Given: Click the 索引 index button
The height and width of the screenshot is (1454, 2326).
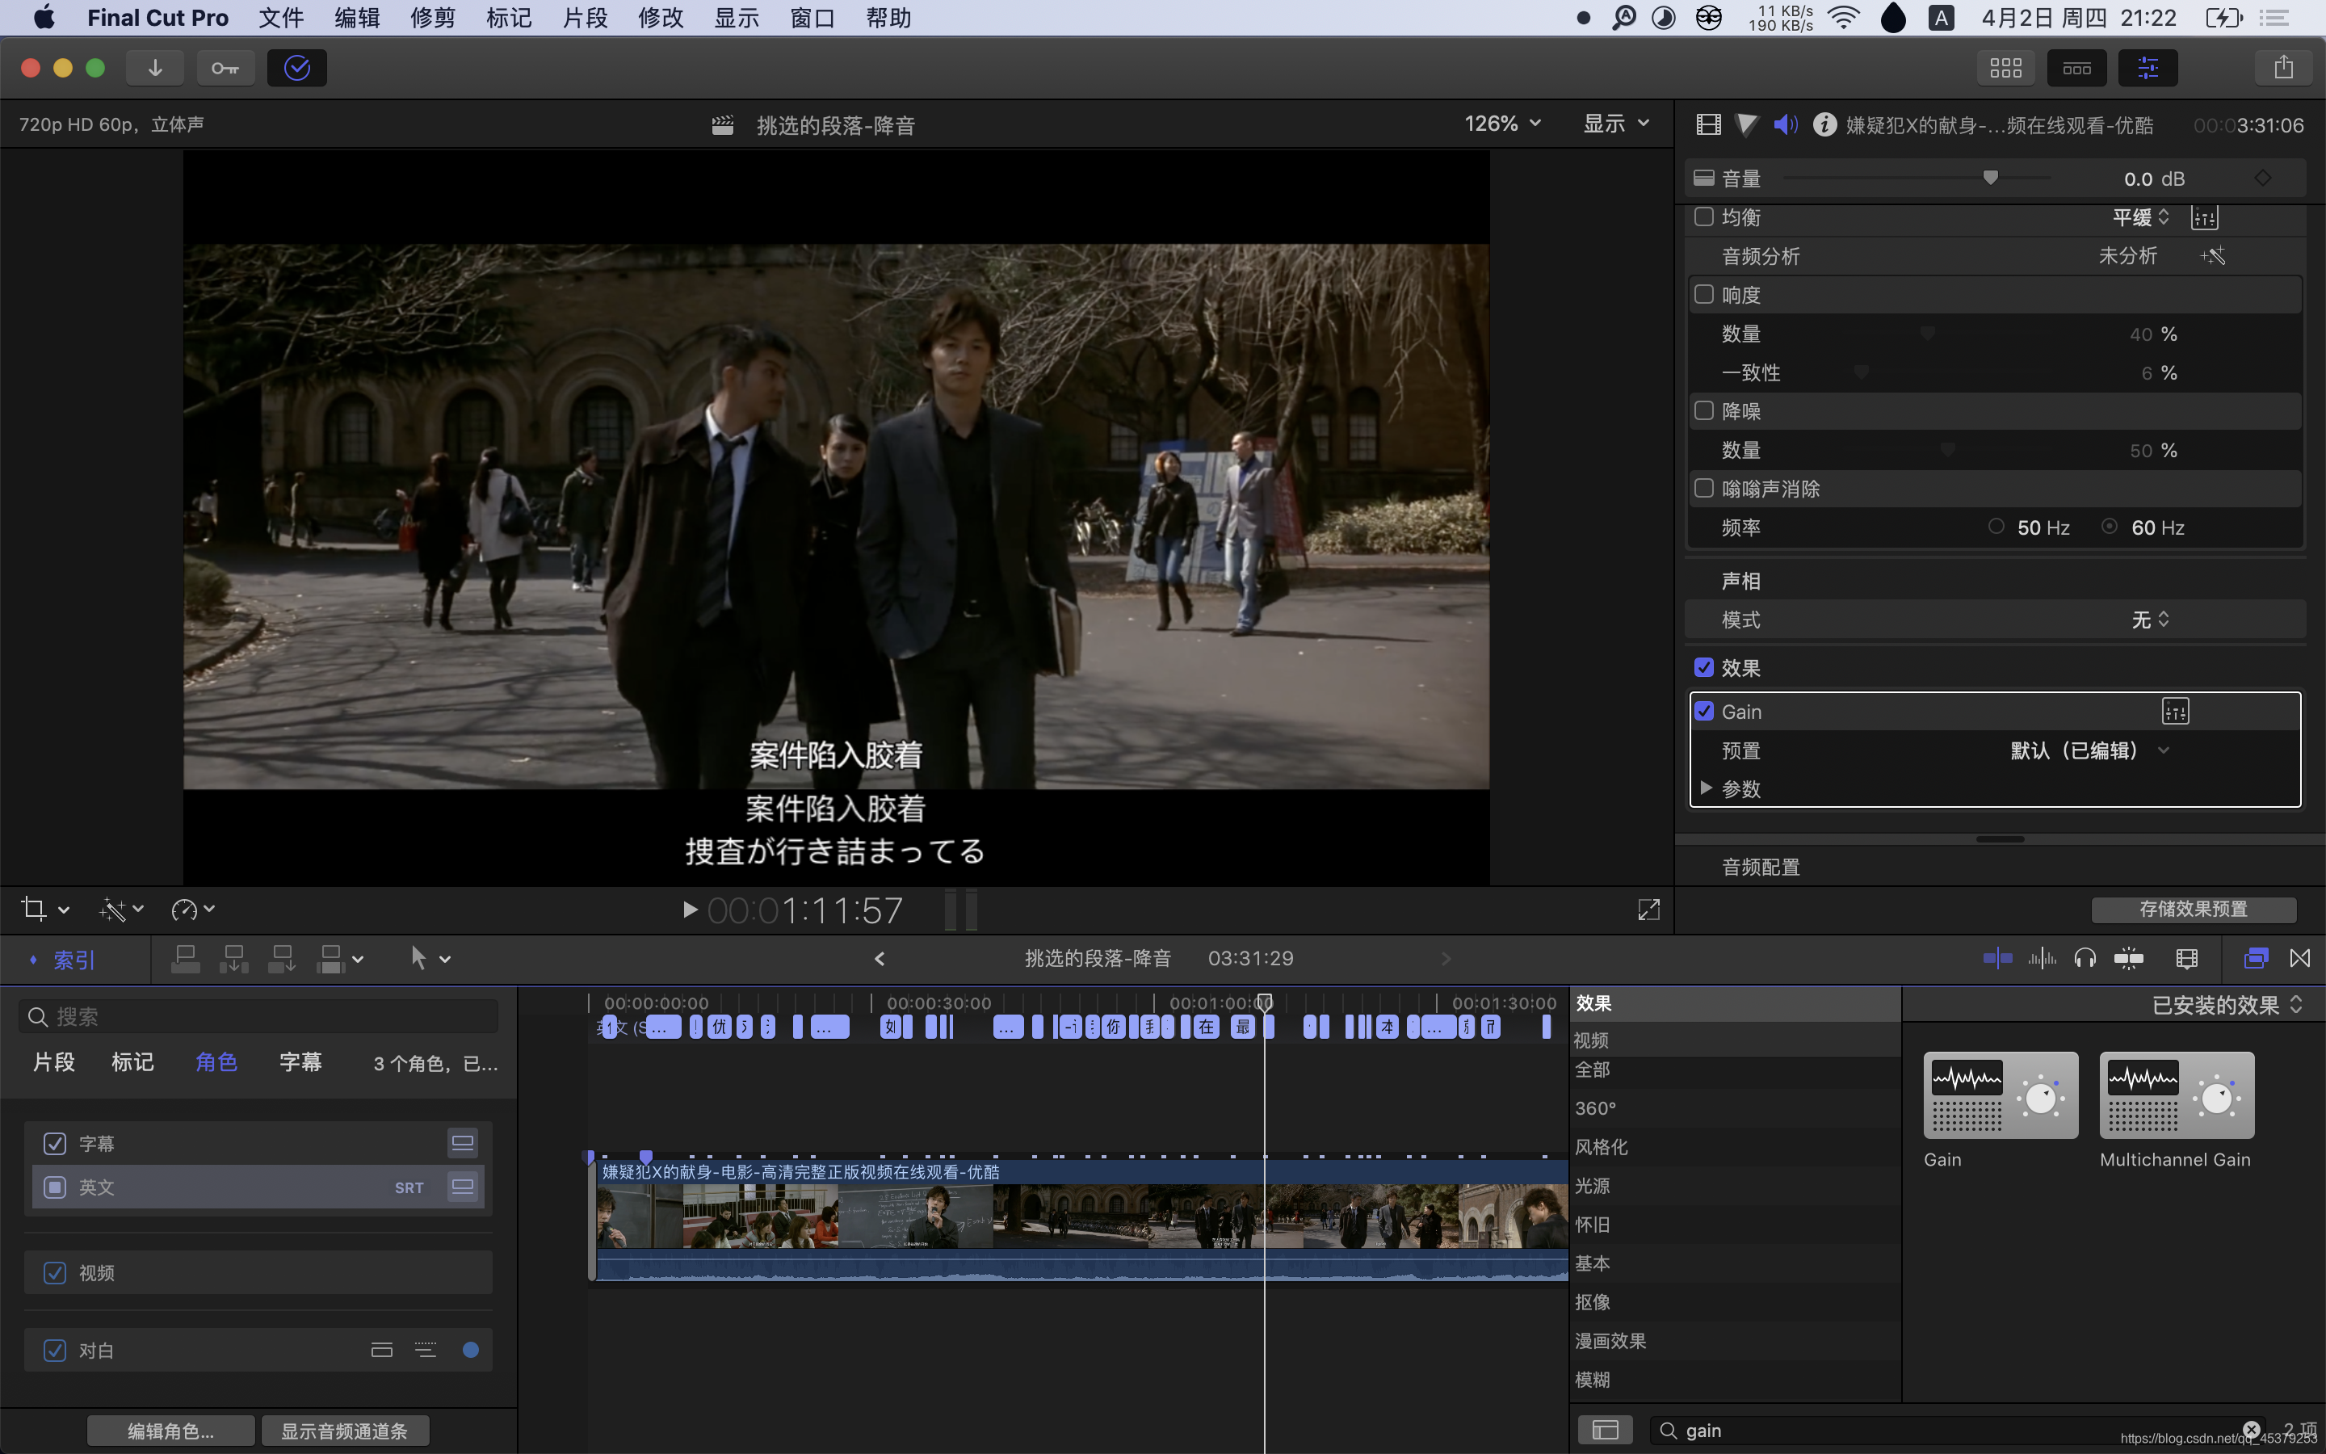Looking at the screenshot, I should pyautogui.click(x=75, y=960).
